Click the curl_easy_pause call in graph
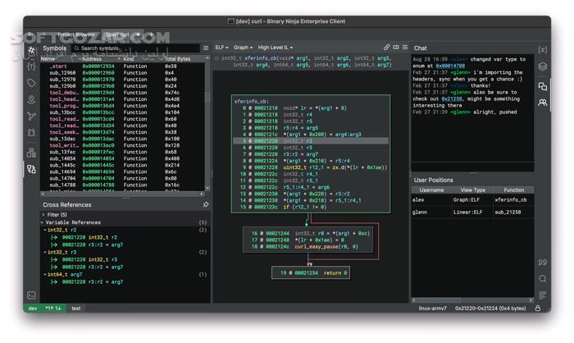Screen dimensions: 574x343 pyautogui.click(x=315, y=247)
